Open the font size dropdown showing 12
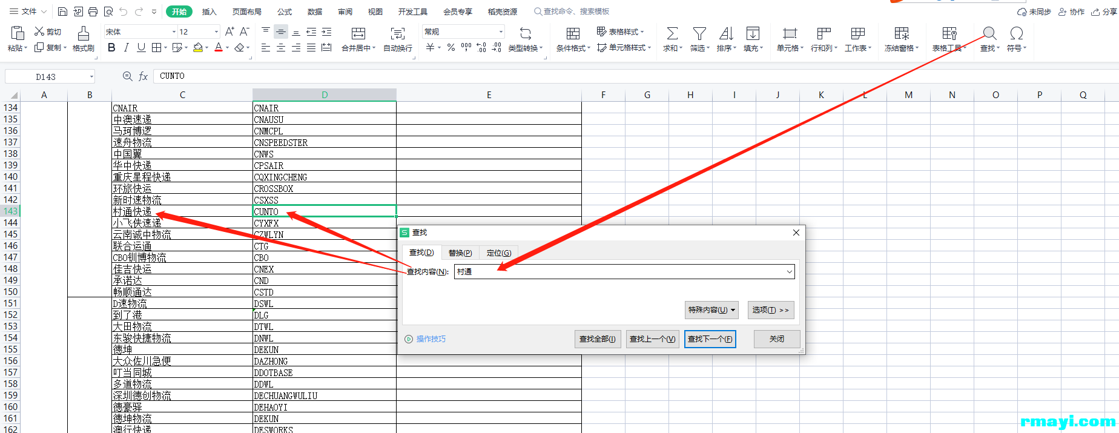The width and height of the screenshot is (1119, 433). click(x=216, y=31)
